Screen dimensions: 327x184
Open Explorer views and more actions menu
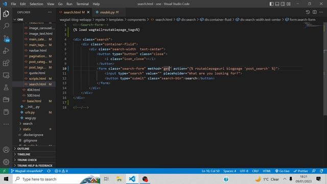pos(50,12)
